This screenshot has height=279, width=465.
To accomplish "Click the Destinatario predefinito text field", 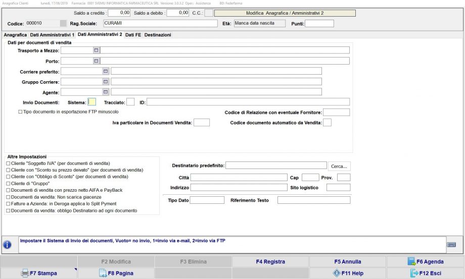I will (x=276, y=165).
